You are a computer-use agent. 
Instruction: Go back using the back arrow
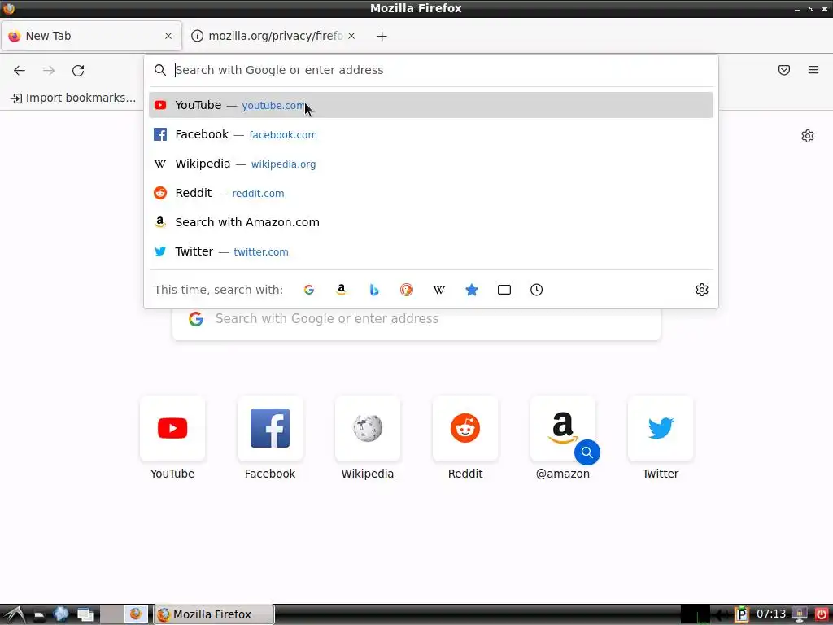[20, 70]
